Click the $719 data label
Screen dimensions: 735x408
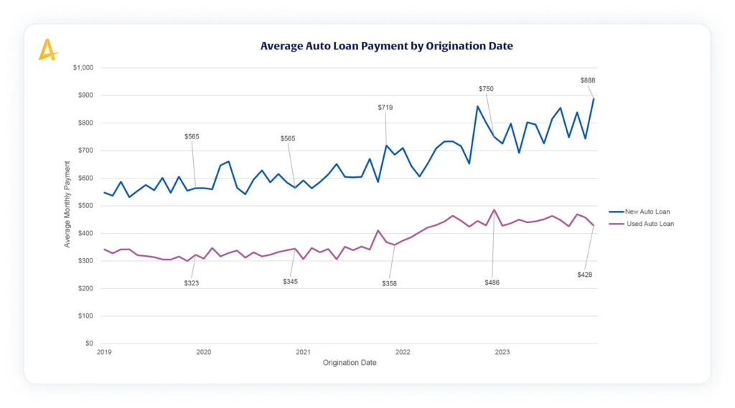tap(385, 108)
